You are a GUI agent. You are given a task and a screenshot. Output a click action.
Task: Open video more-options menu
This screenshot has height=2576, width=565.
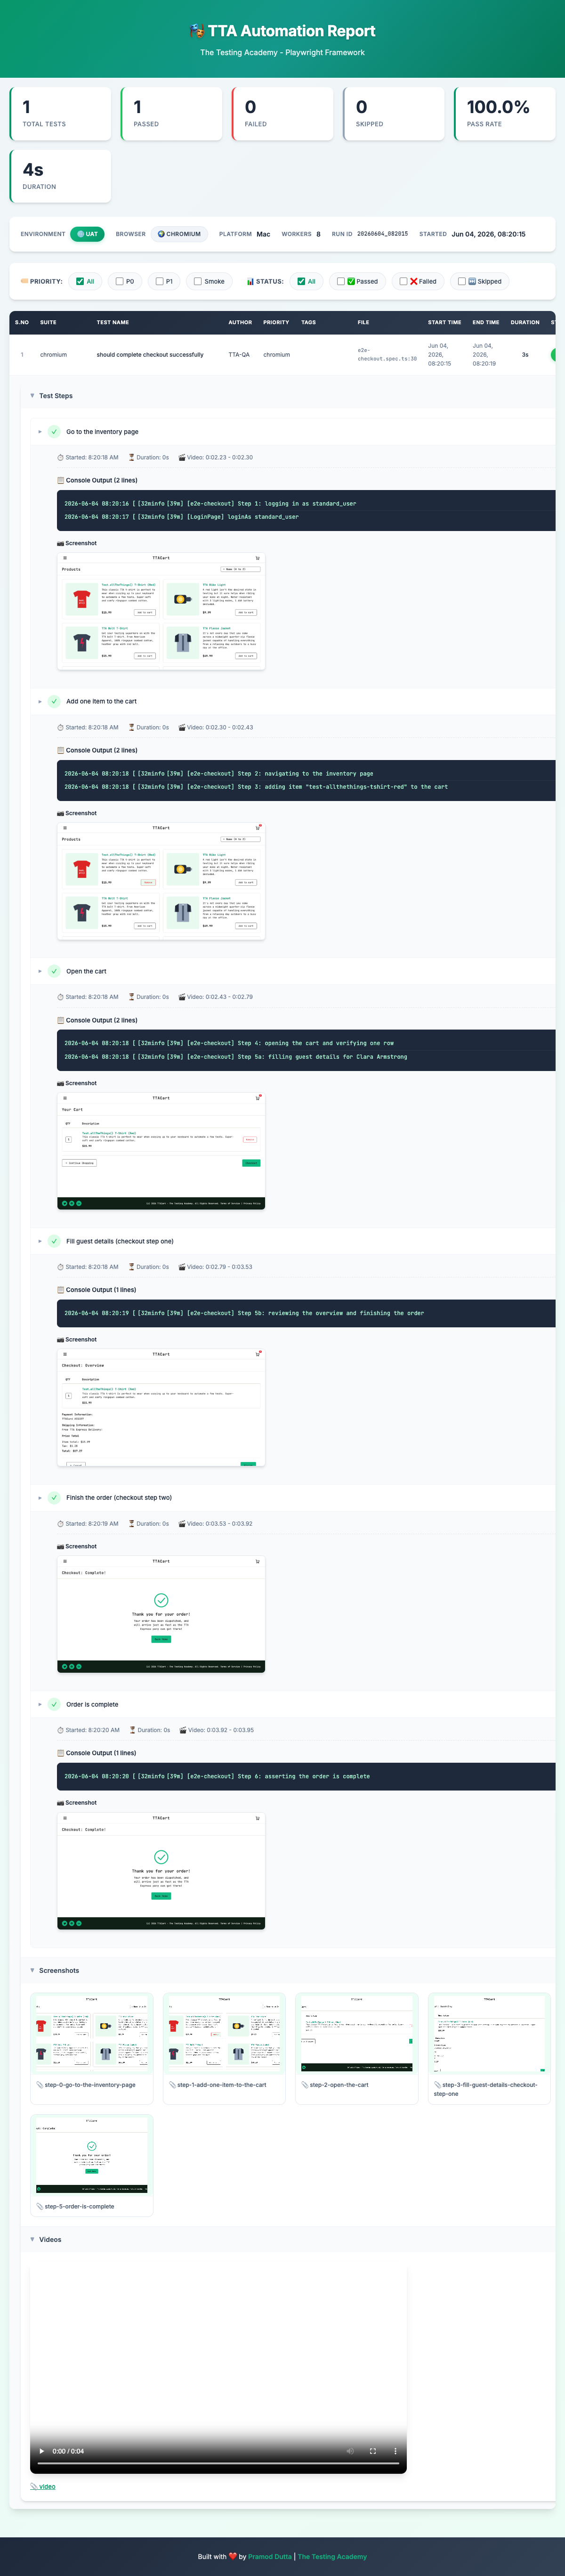[395, 2451]
